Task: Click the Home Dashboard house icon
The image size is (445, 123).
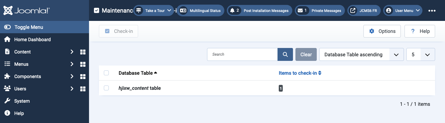Action: [x=7, y=39]
